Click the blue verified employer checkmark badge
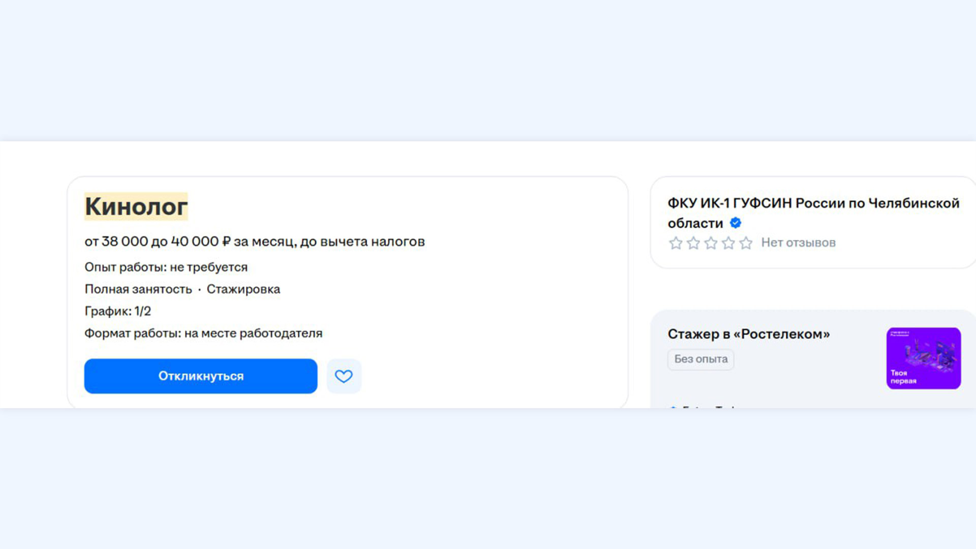 [736, 223]
